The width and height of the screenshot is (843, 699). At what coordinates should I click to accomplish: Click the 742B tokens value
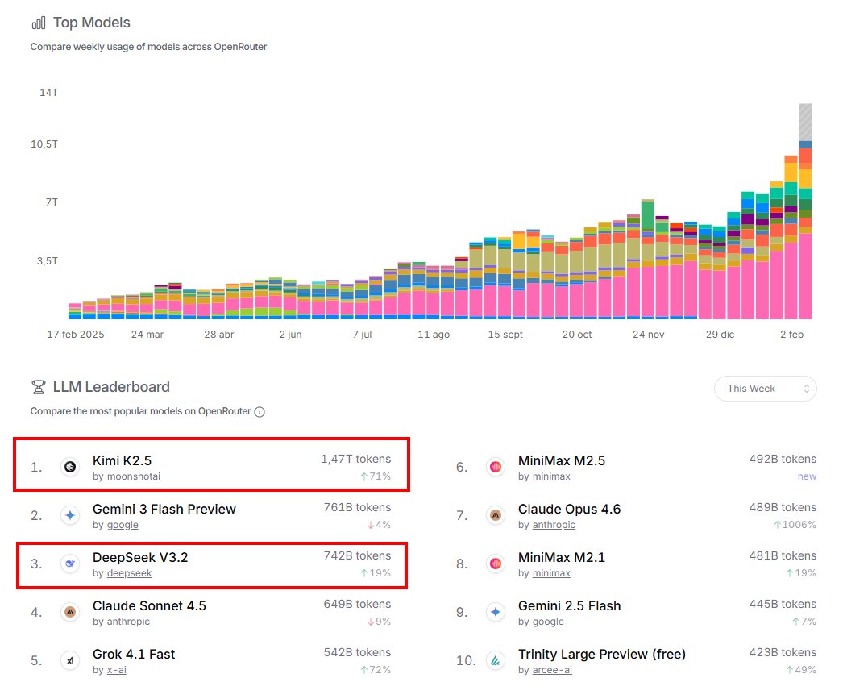point(358,556)
